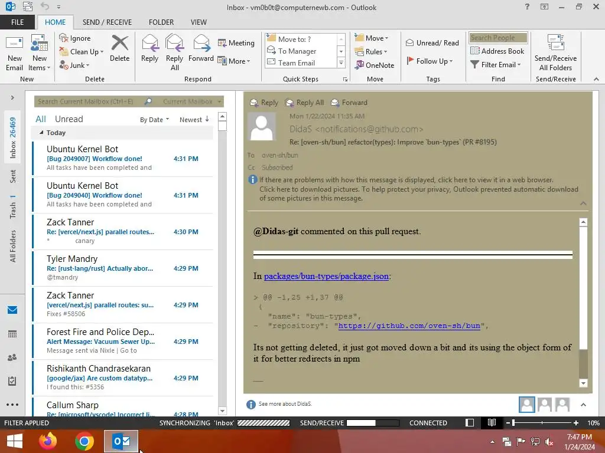Switch to Reading view

(492, 423)
